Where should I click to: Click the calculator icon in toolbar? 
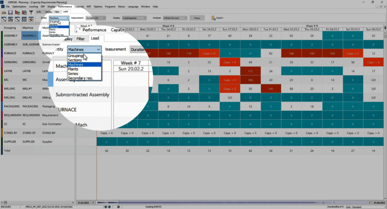[x=24, y=12]
